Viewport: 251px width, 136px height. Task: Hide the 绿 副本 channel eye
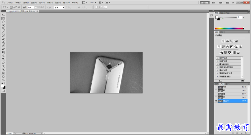pos(216,101)
